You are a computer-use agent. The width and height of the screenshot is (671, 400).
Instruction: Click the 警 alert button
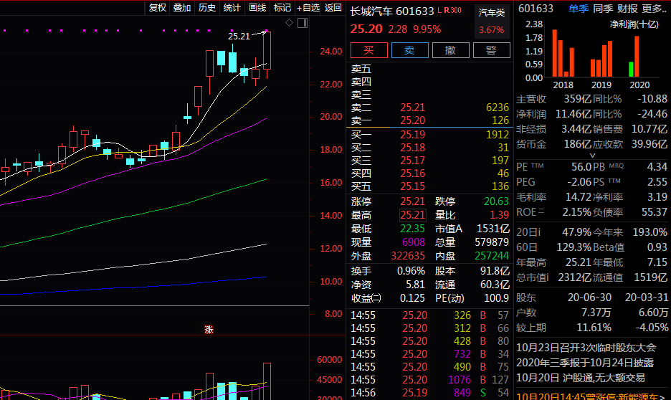point(491,50)
